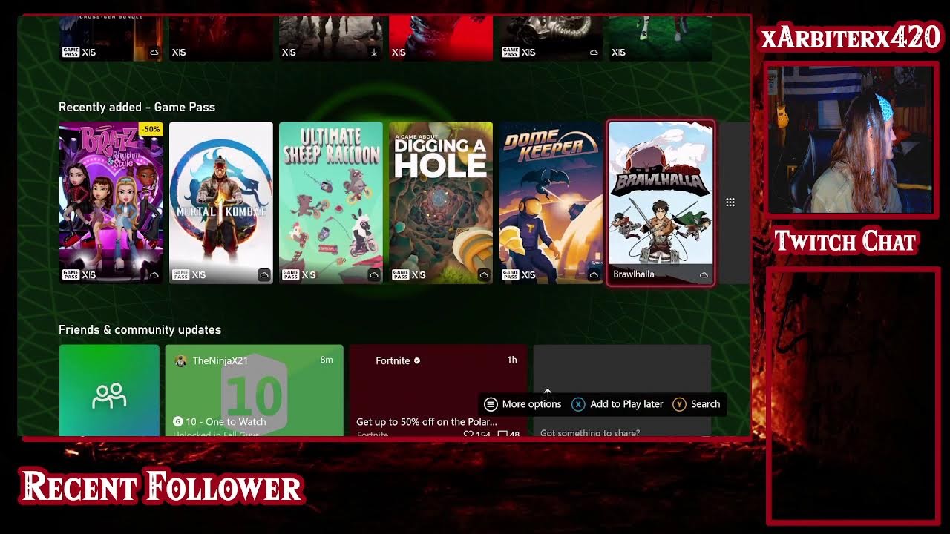Click X|S badge on Ultimate Sheep Raccoon tile
This screenshot has width=950, height=534.
[309, 275]
